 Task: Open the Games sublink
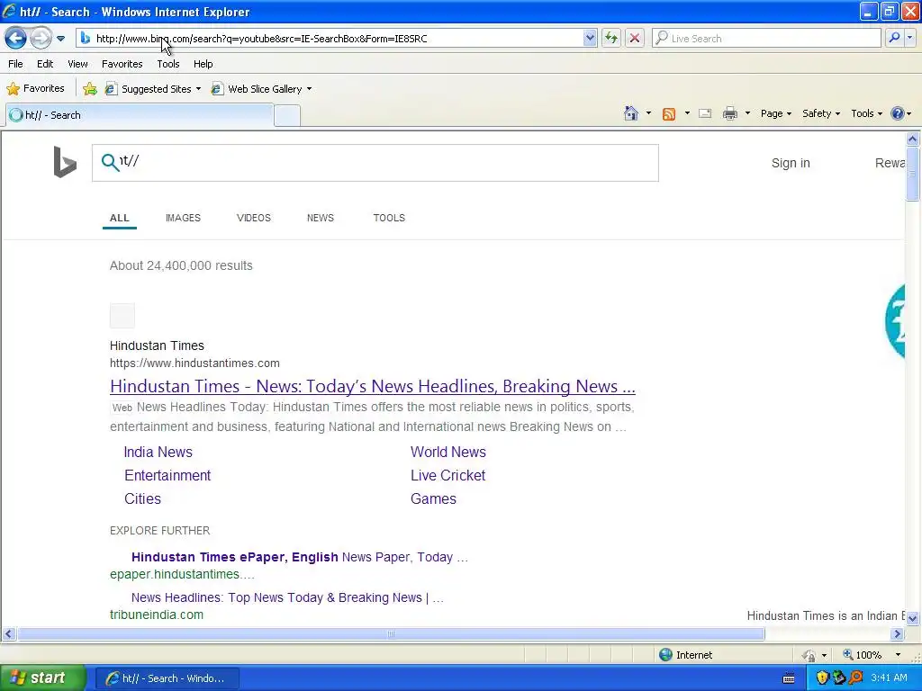tap(433, 498)
